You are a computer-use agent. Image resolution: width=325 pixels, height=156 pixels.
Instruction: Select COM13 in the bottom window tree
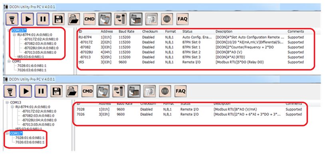16,103
